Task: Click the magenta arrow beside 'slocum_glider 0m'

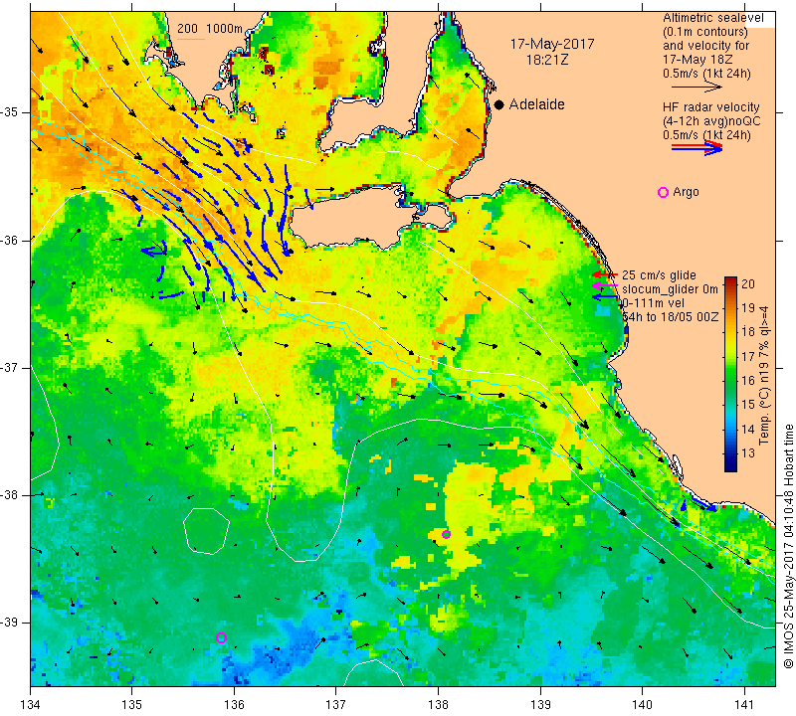Action: pos(604,286)
